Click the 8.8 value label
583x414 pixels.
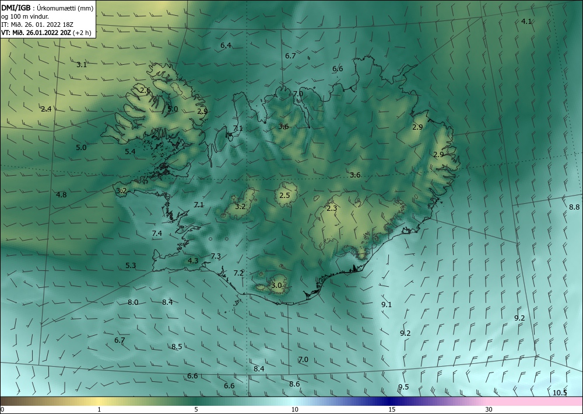click(x=574, y=207)
